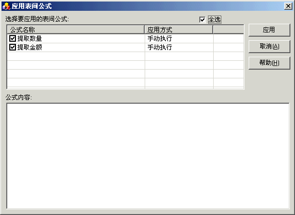
Task: Open help with 帮助(H) button
Action: tap(269, 63)
